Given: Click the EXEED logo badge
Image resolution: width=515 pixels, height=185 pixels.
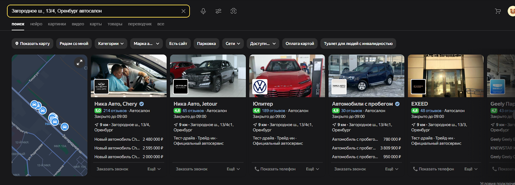Looking at the screenshot, I should tap(418, 86).
